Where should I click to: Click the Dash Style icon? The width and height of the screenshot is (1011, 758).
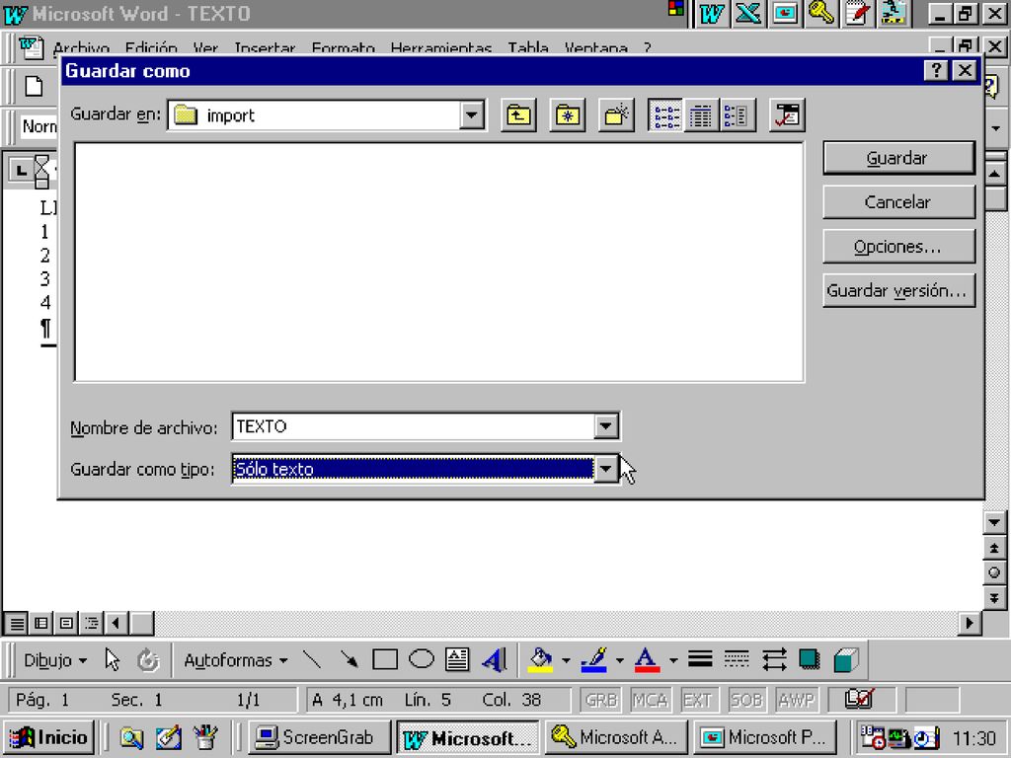[x=737, y=660]
